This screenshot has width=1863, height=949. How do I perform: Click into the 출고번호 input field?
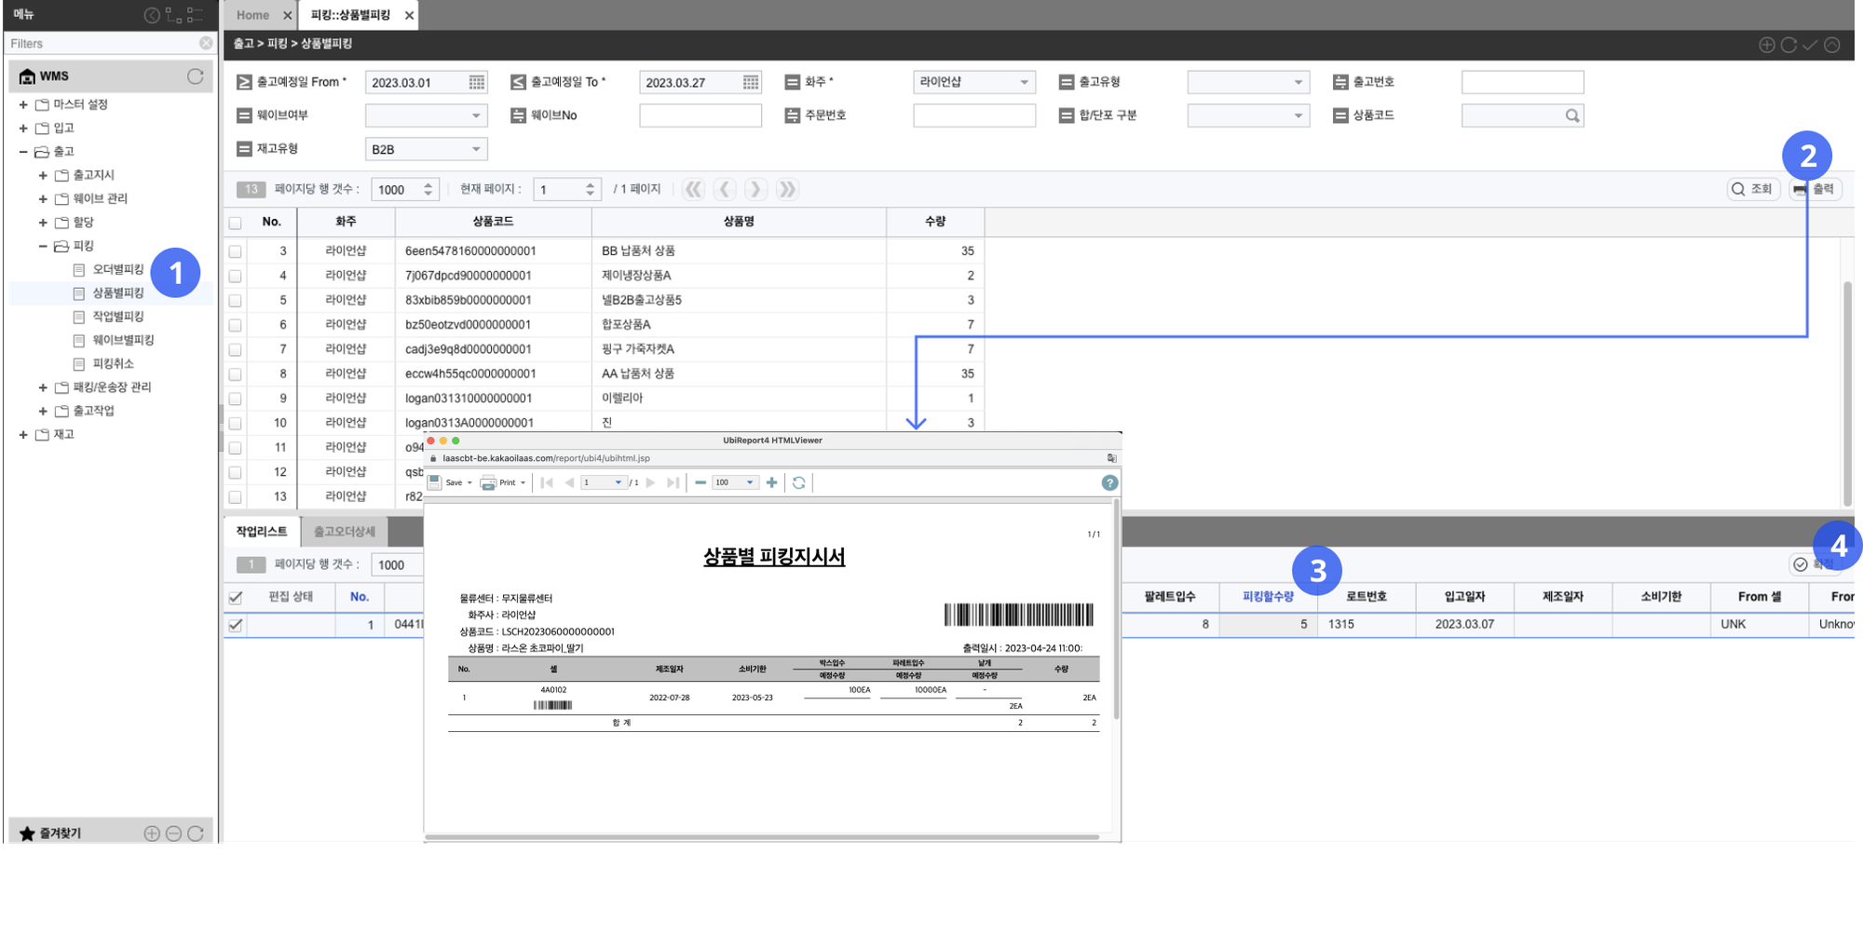(x=1522, y=83)
